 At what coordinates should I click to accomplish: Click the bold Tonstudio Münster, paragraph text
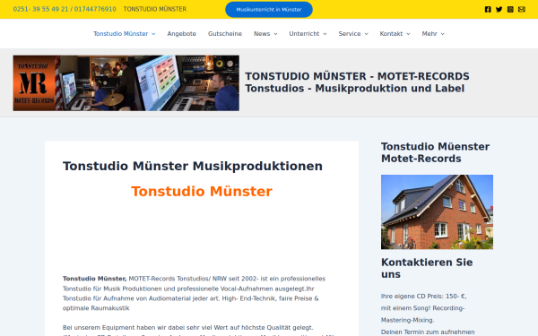point(94,279)
